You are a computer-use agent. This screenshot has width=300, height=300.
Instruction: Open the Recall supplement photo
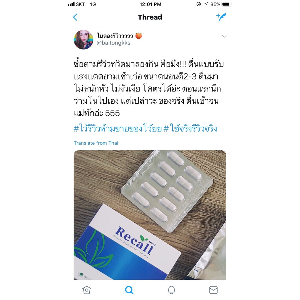(150, 215)
